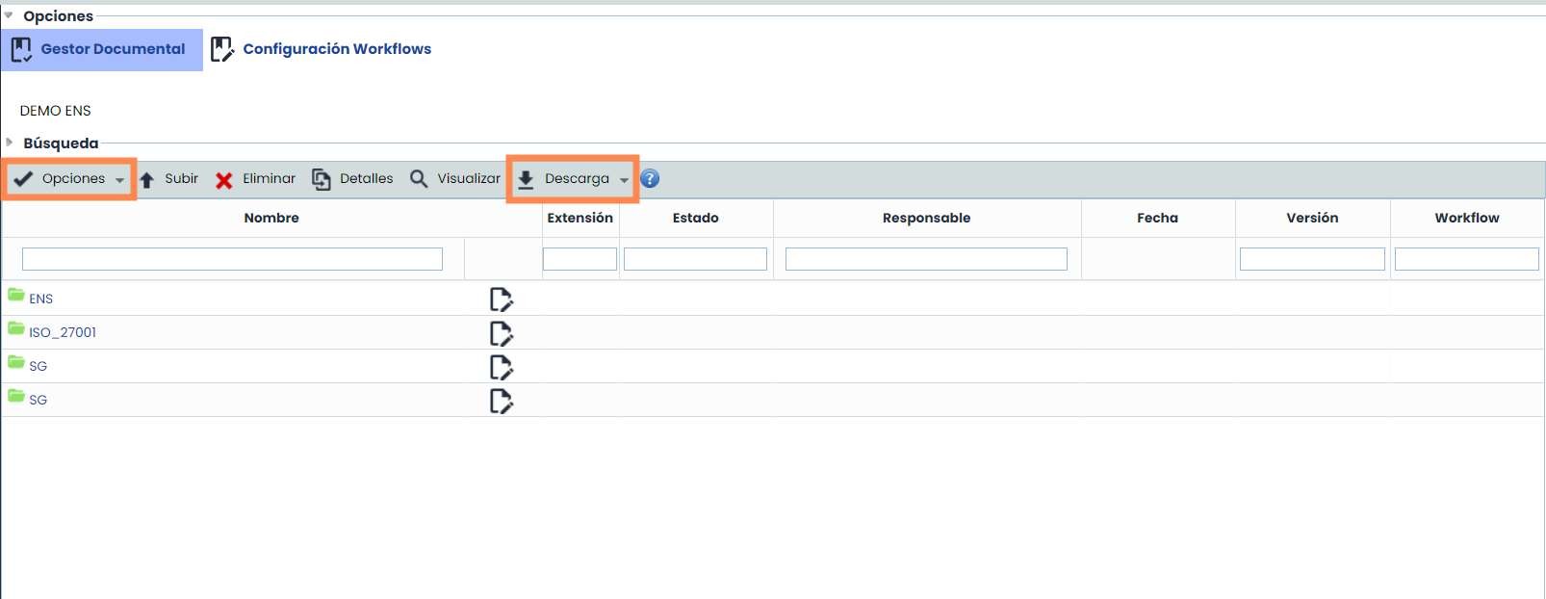Click the edit icon in the ISO_27001 row
This screenshot has height=599, width=1546.
click(501, 333)
